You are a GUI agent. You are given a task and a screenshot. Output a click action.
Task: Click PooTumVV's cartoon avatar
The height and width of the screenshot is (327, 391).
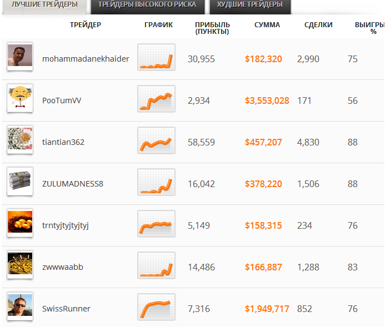(x=20, y=98)
